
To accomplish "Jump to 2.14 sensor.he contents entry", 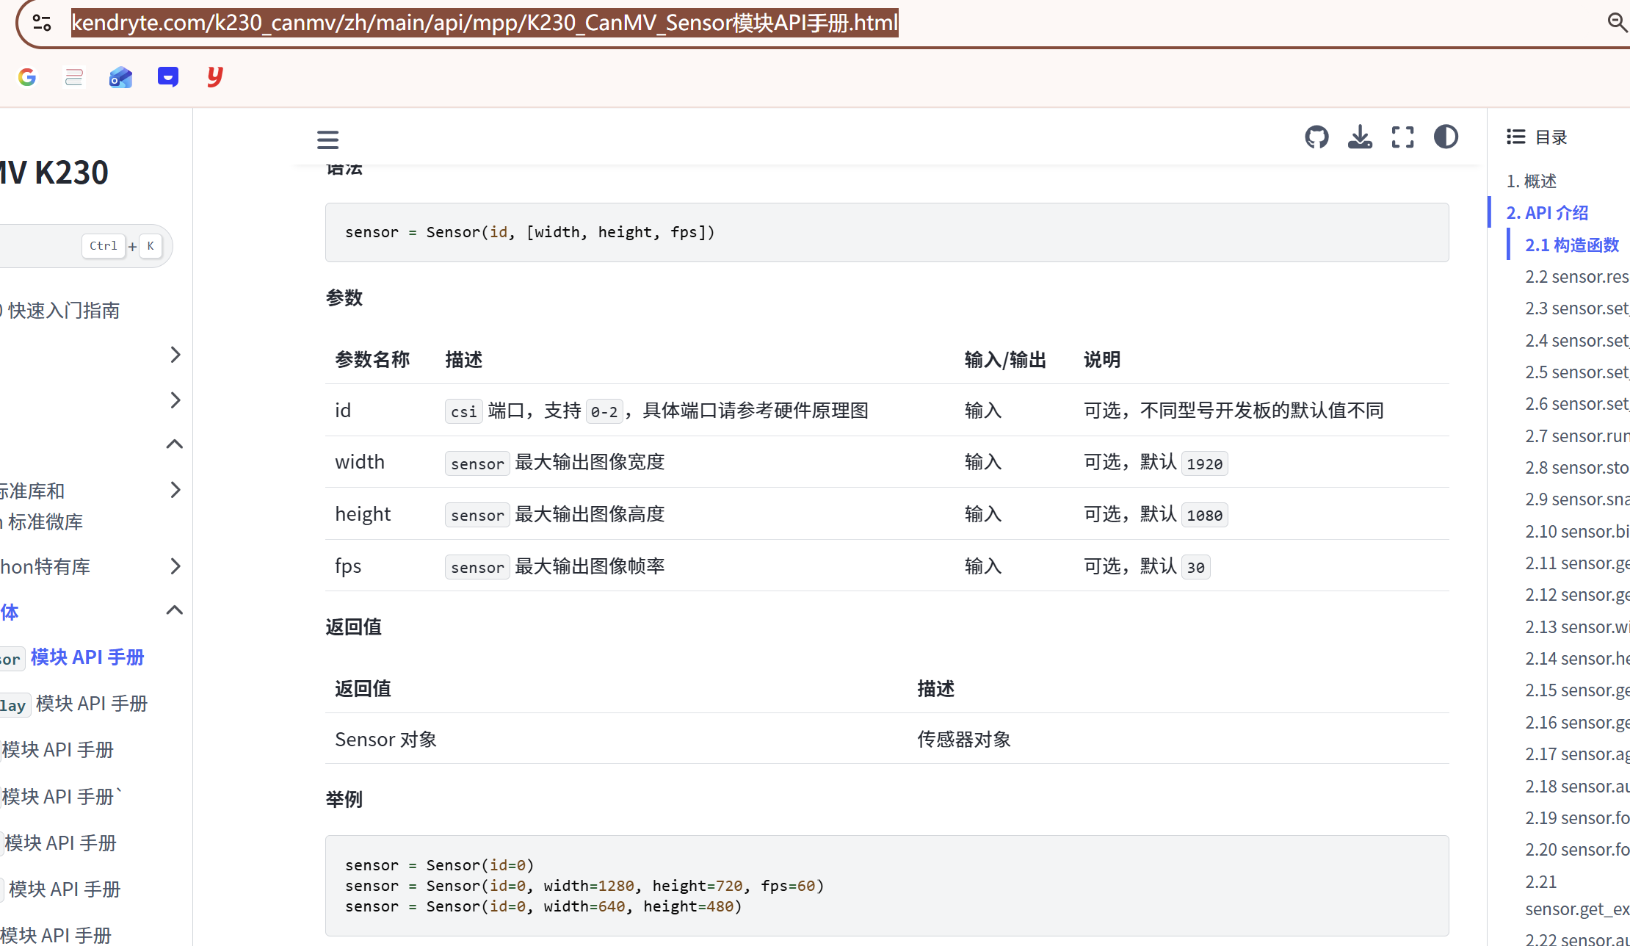I will (1577, 659).
